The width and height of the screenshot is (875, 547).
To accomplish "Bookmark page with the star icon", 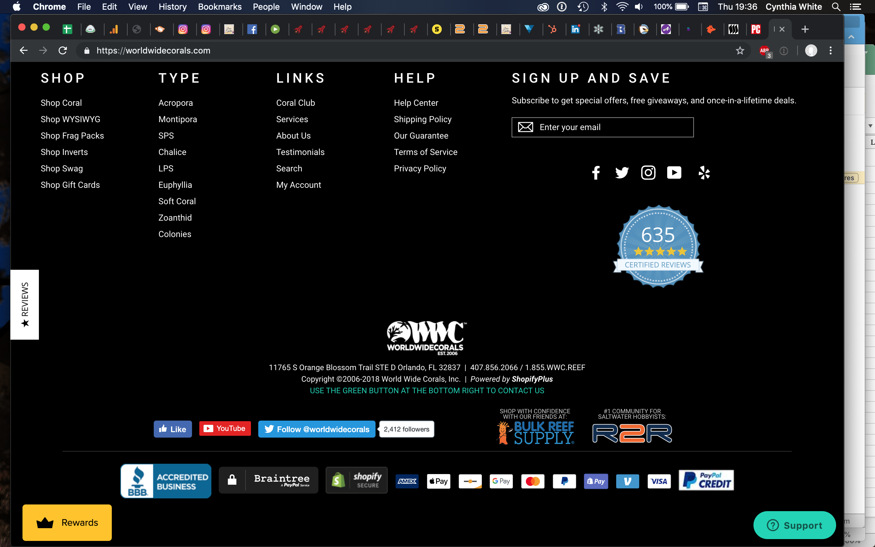I will tap(740, 51).
